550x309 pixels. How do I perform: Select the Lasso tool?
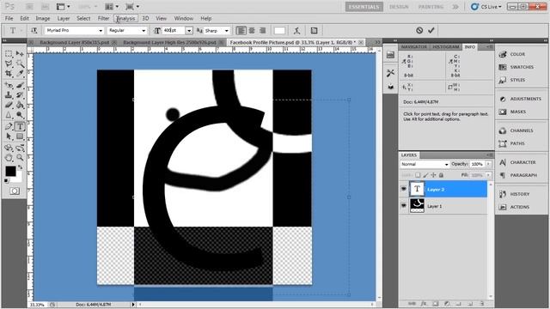pos(9,64)
